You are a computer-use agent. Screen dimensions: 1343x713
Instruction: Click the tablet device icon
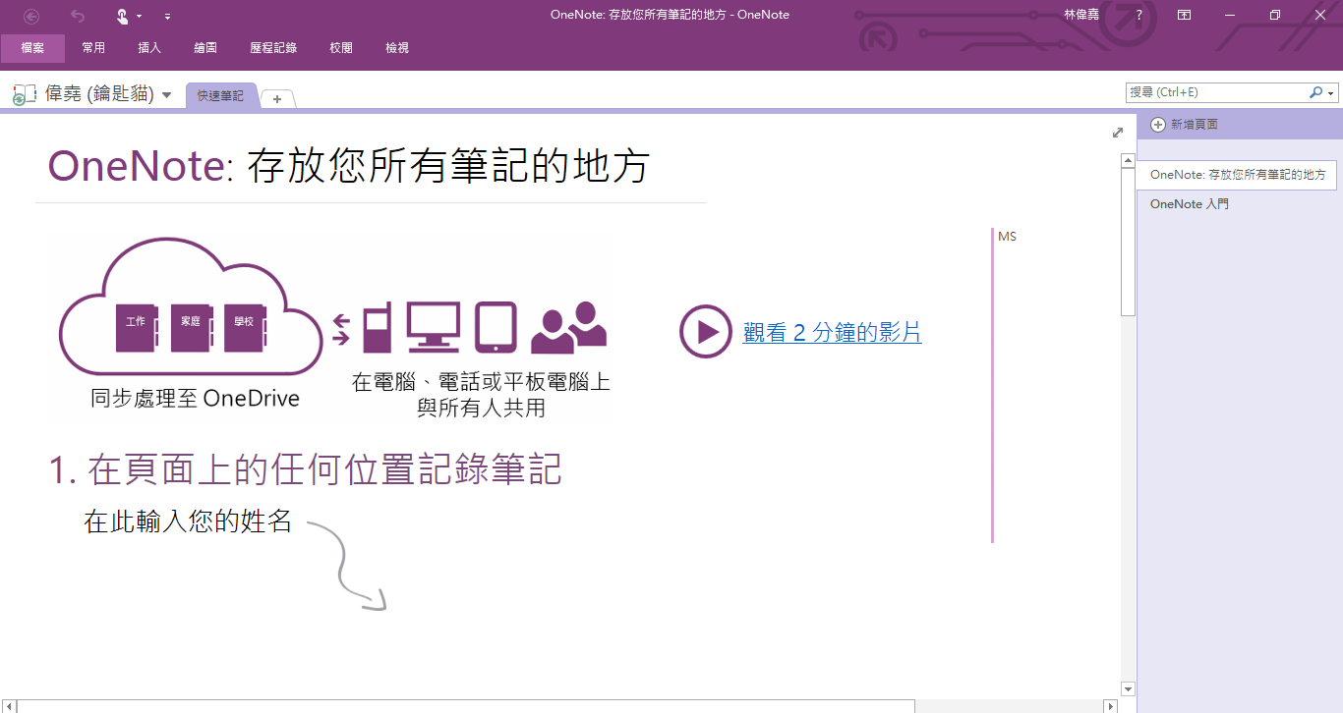496,327
